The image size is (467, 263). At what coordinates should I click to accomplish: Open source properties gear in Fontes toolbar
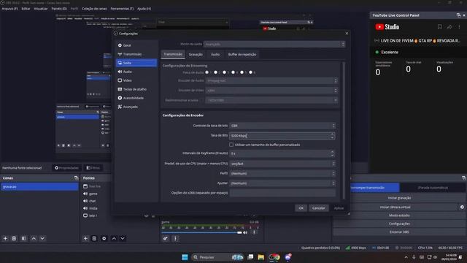pos(104,239)
